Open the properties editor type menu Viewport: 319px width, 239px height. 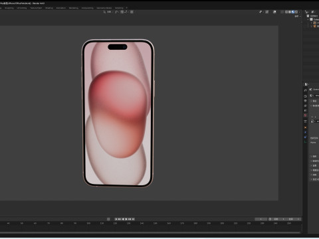[x=306, y=84]
